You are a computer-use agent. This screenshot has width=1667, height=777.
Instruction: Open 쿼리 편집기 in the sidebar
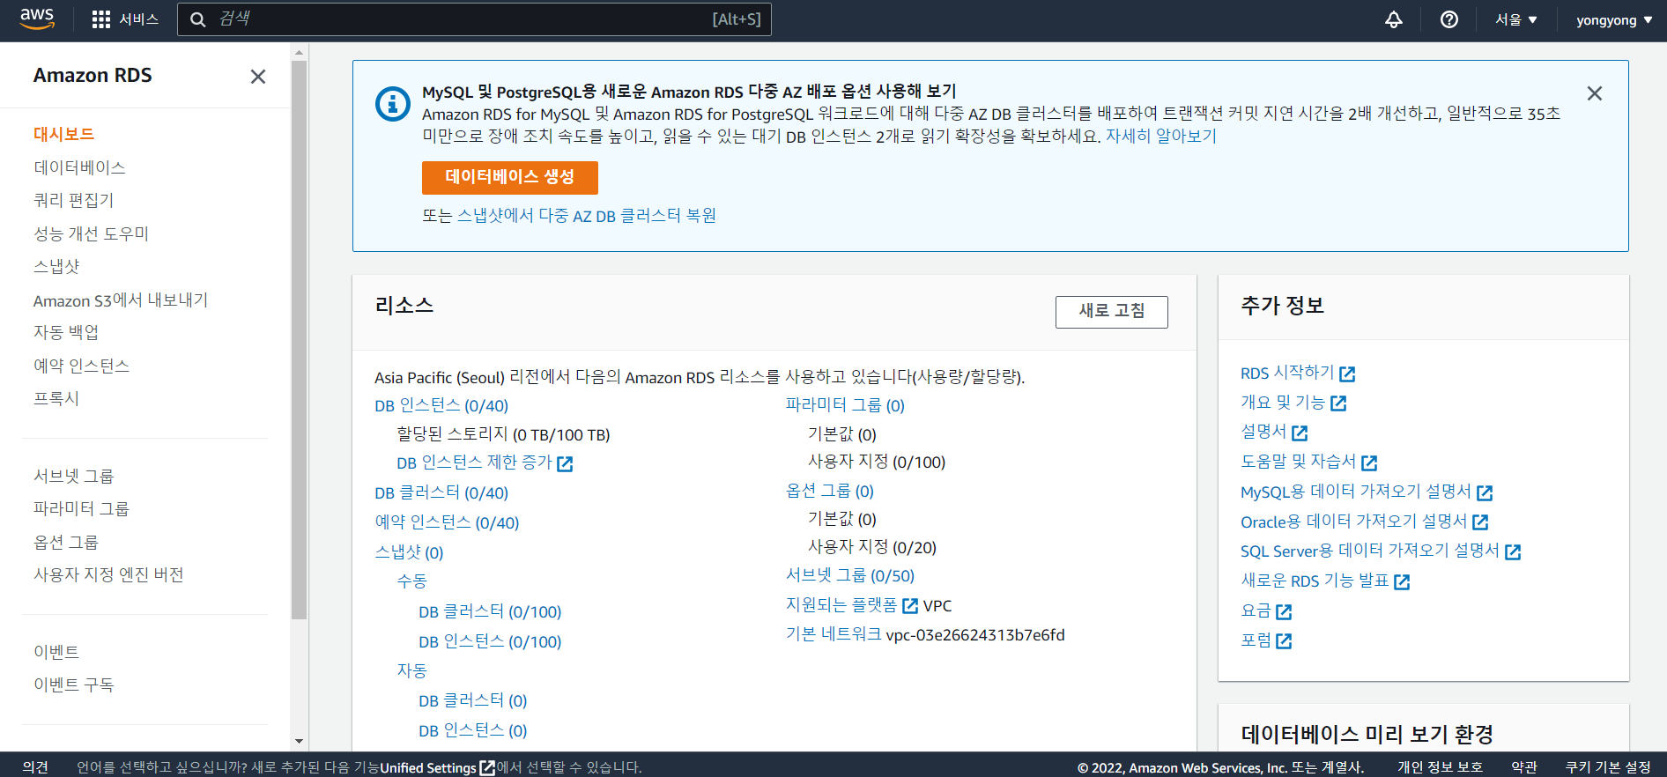click(x=74, y=200)
